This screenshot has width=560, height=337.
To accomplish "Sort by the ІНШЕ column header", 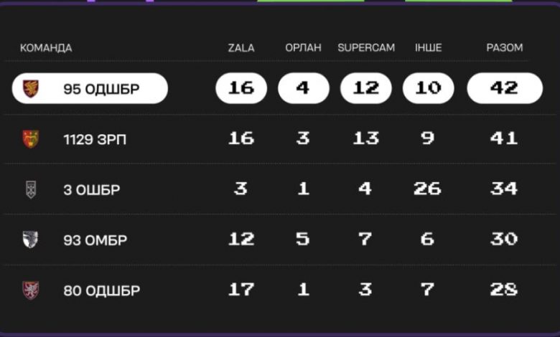I will (428, 48).
